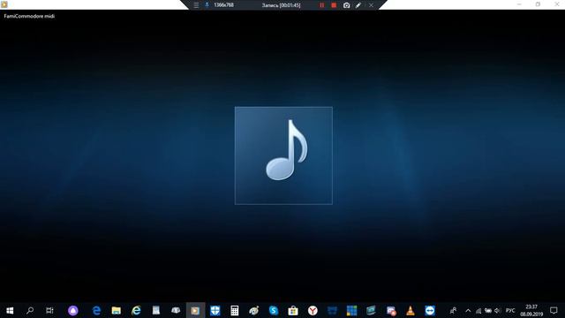565x318 pixels.
Task: Open Microsoft Edge from taskbar
Action: 96,310
